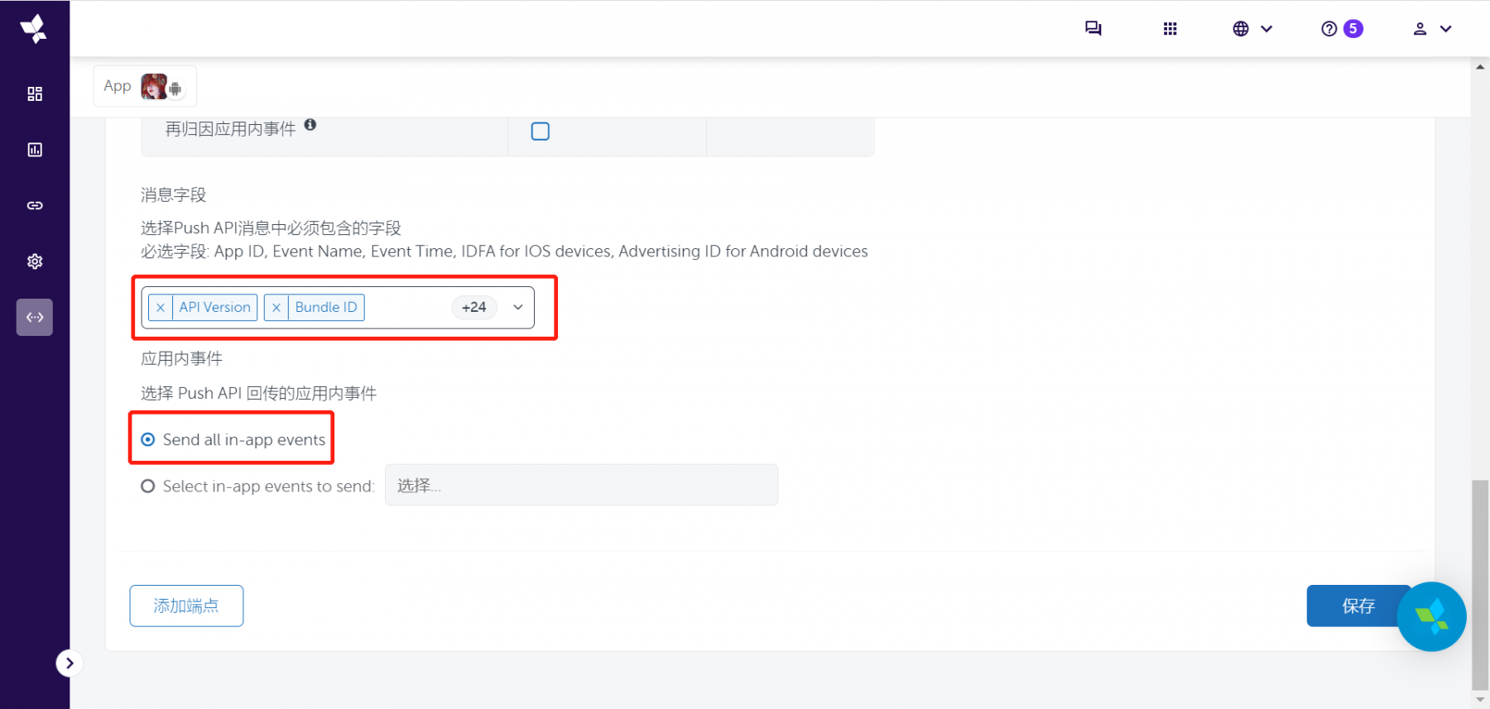The height and width of the screenshot is (709, 1490).
Task: Click the info icon next to 再归因应用内事件
Action: click(310, 125)
